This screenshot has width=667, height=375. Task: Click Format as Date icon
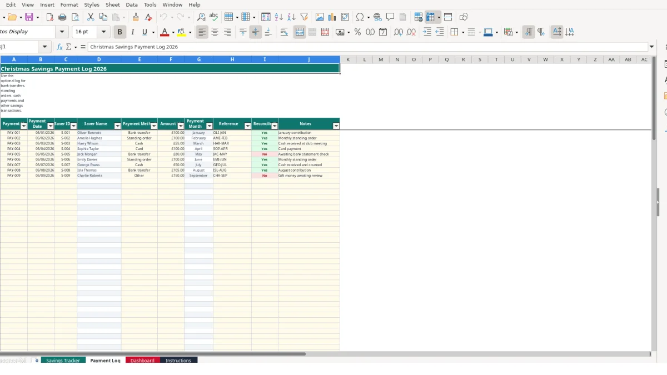click(x=383, y=32)
